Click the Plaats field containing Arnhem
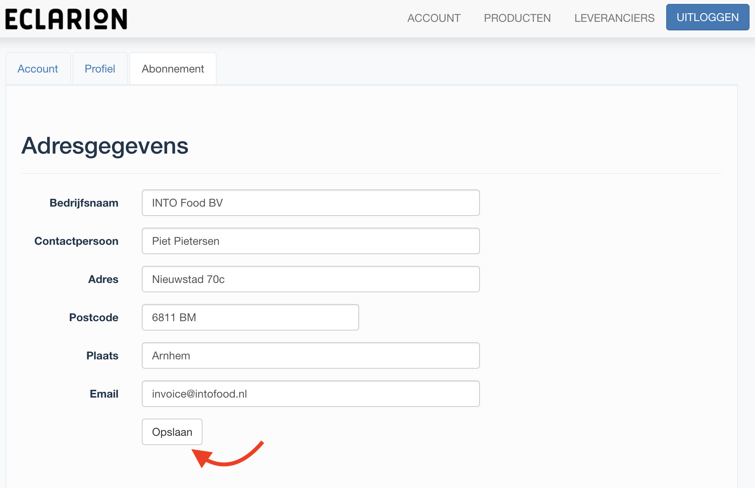The height and width of the screenshot is (488, 755). click(310, 355)
